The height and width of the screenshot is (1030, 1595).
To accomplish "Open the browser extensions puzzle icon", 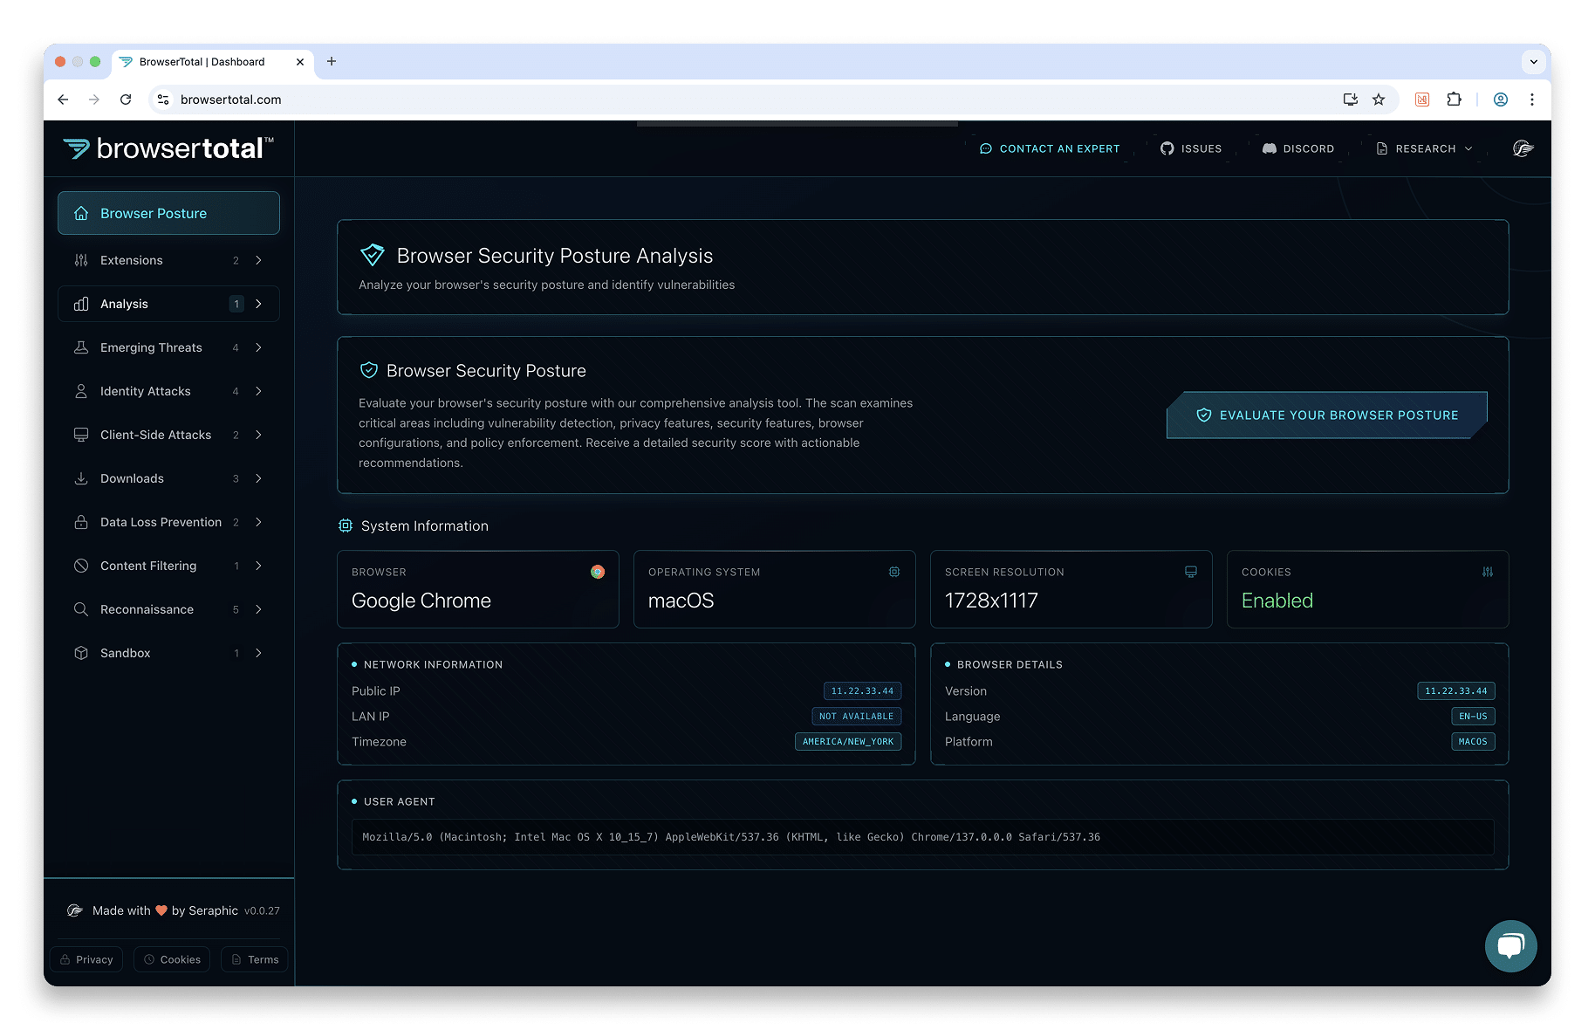I will [x=1454, y=100].
